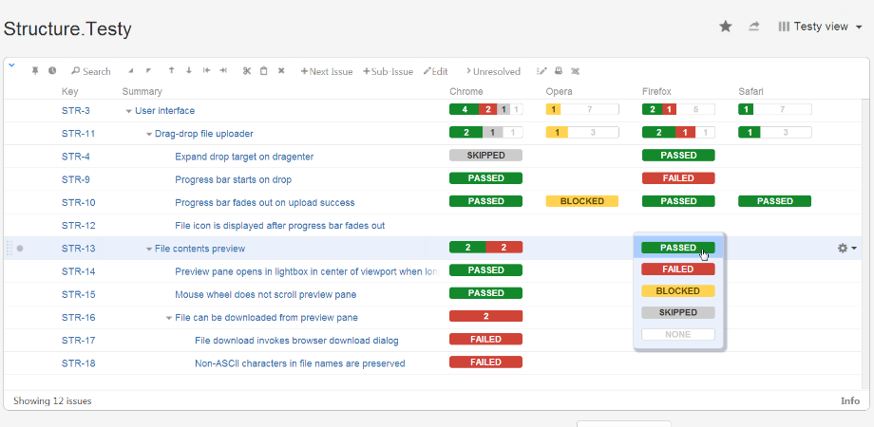874x427 pixels.
Task: Select BLOCKED in the status popup
Action: (x=678, y=291)
